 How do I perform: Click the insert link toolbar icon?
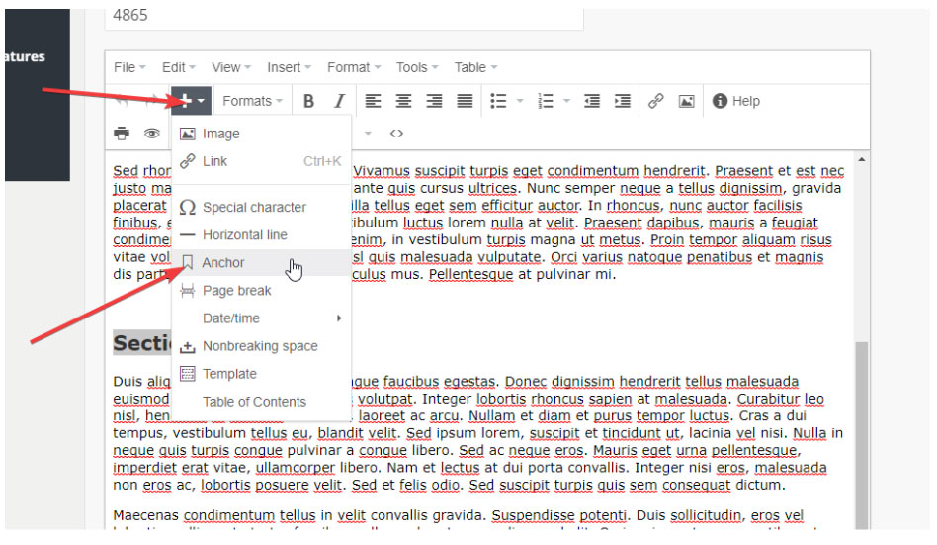click(655, 101)
